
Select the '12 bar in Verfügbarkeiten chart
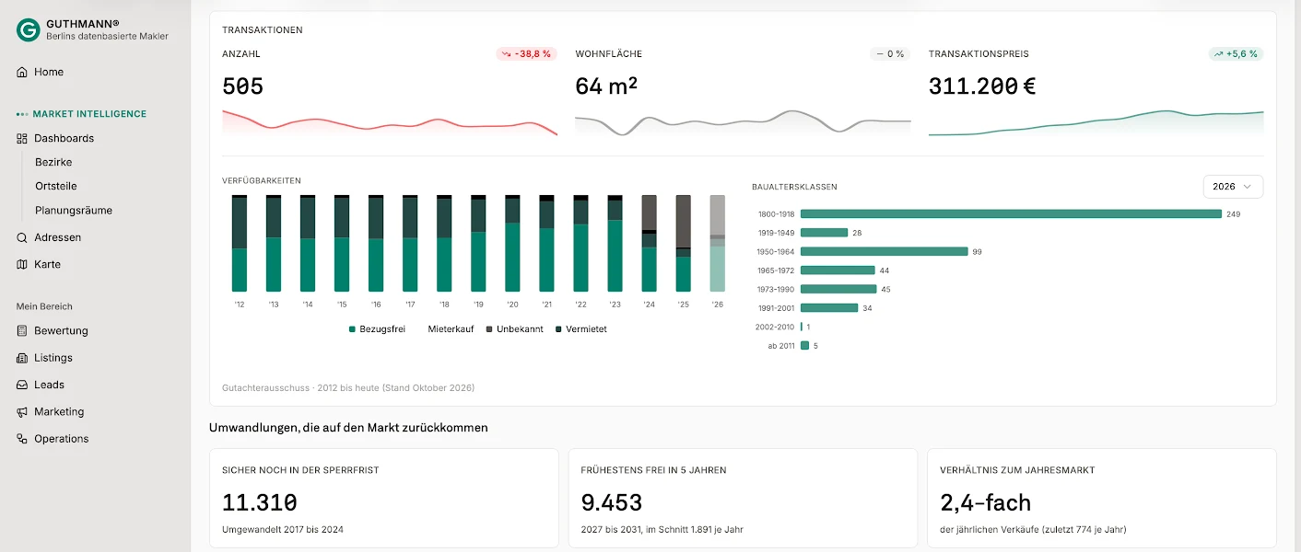click(240, 243)
